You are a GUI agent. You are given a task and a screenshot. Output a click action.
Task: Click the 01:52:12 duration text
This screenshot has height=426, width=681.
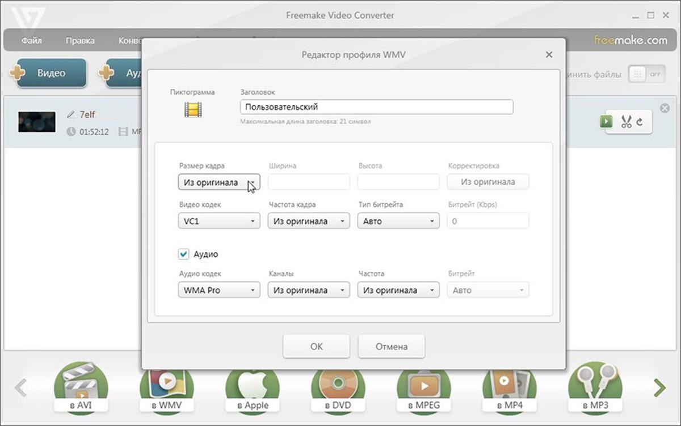[x=94, y=131]
